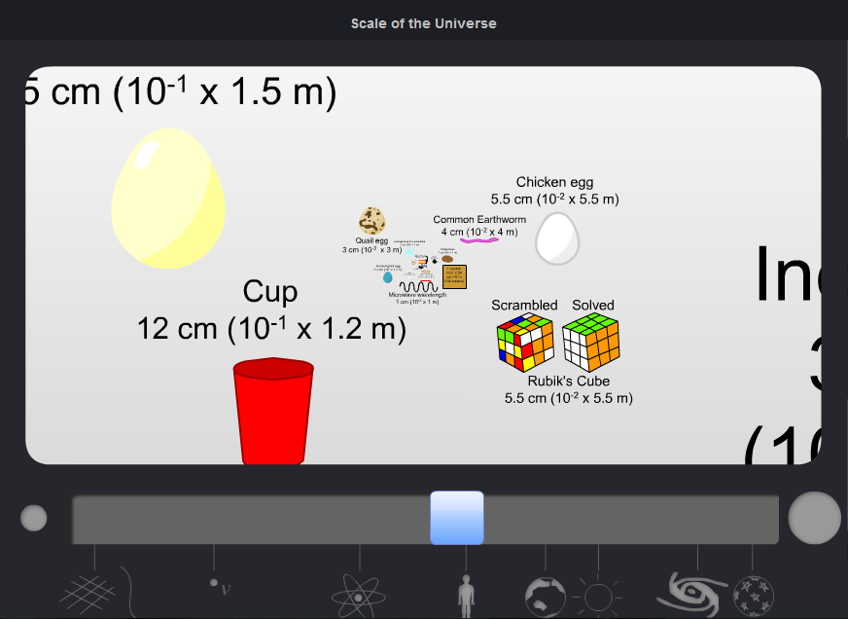Select the Quail egg object

coord(371,219)
